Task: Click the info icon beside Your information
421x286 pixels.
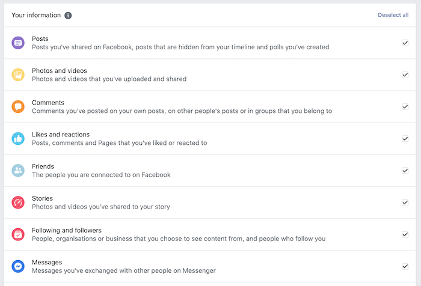Action: click(68, 15)
